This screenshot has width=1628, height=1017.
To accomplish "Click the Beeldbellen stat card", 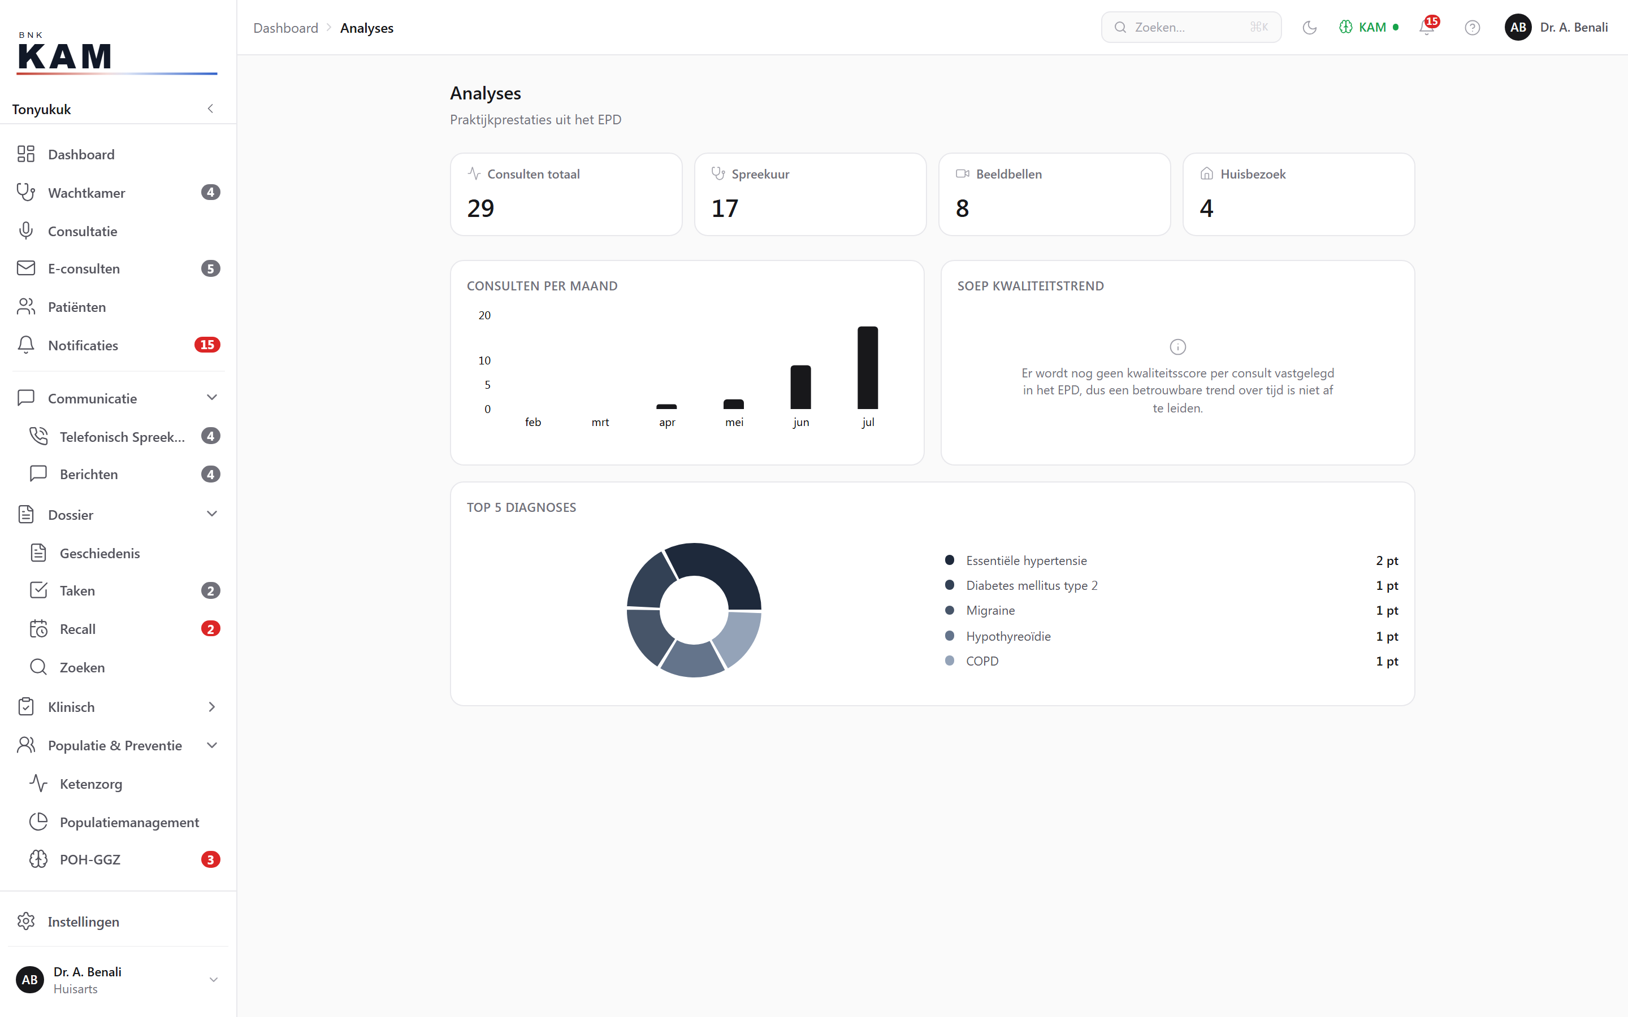I will pos(1054,194).
